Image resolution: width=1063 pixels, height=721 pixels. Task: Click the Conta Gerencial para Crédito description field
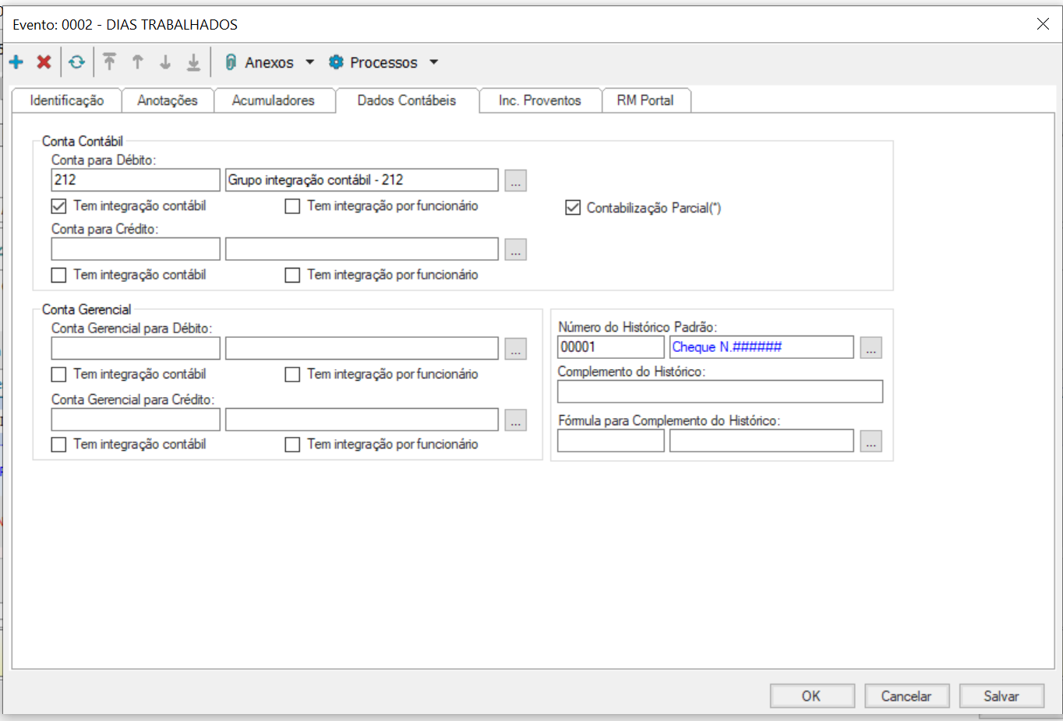[x=362, y=420]
